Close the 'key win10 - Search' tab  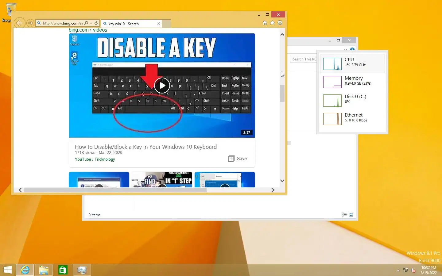pos(159,24)
